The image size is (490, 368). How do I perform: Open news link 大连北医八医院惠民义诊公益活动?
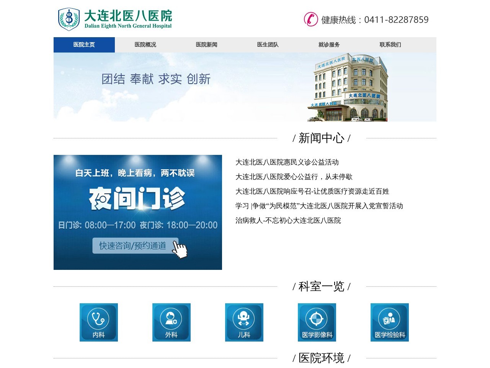pos(287,162)
